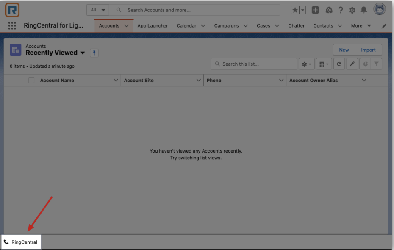Show filters funnel icon

tap(376, 64)
